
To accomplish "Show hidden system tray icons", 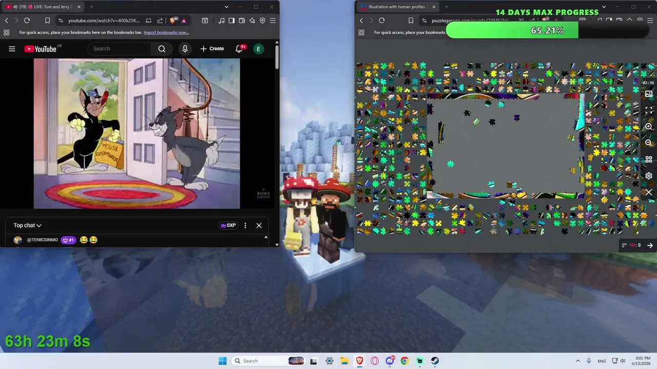I will pyautogui.click(x=577, y=361).
